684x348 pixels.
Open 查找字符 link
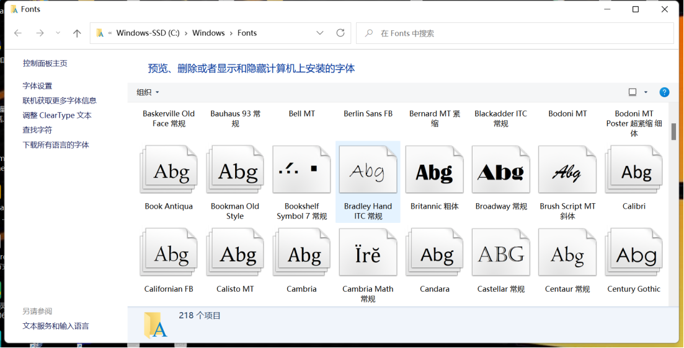(x=37, y=130)
